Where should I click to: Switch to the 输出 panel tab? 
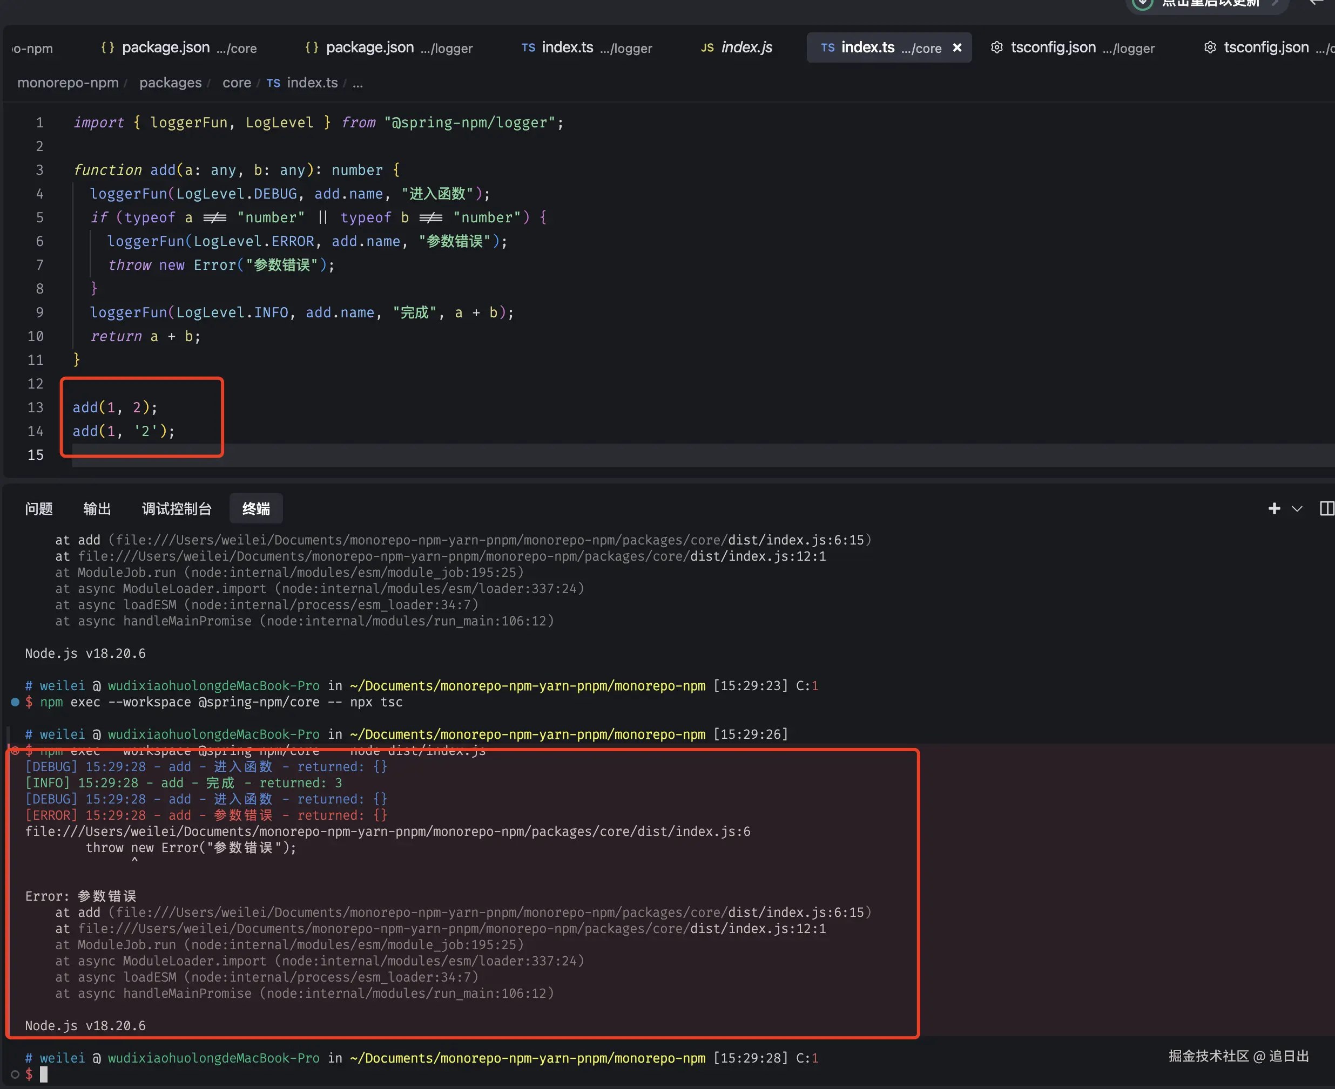(97, 509)
